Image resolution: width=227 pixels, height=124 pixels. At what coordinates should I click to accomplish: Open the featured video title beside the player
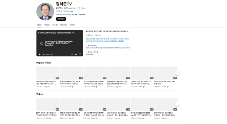tap(107, 31)
